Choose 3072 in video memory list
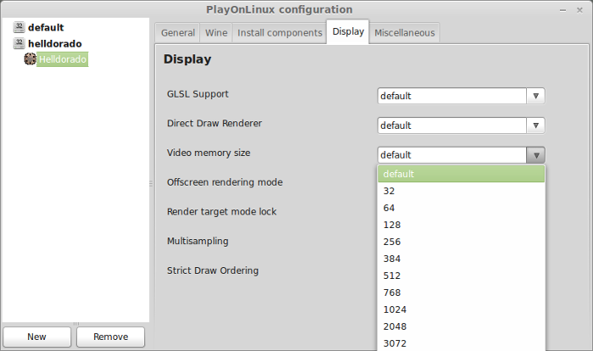The width and height of the screenshot is (593, 351). point(461,343)
